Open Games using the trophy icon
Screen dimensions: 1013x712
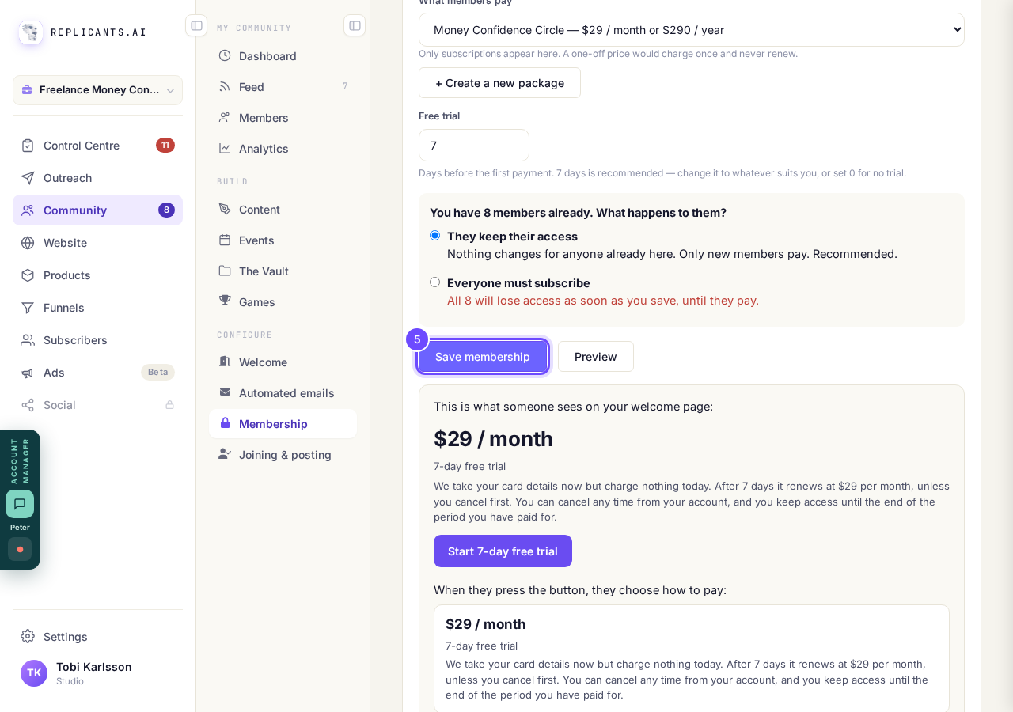[x=225, y=301]
